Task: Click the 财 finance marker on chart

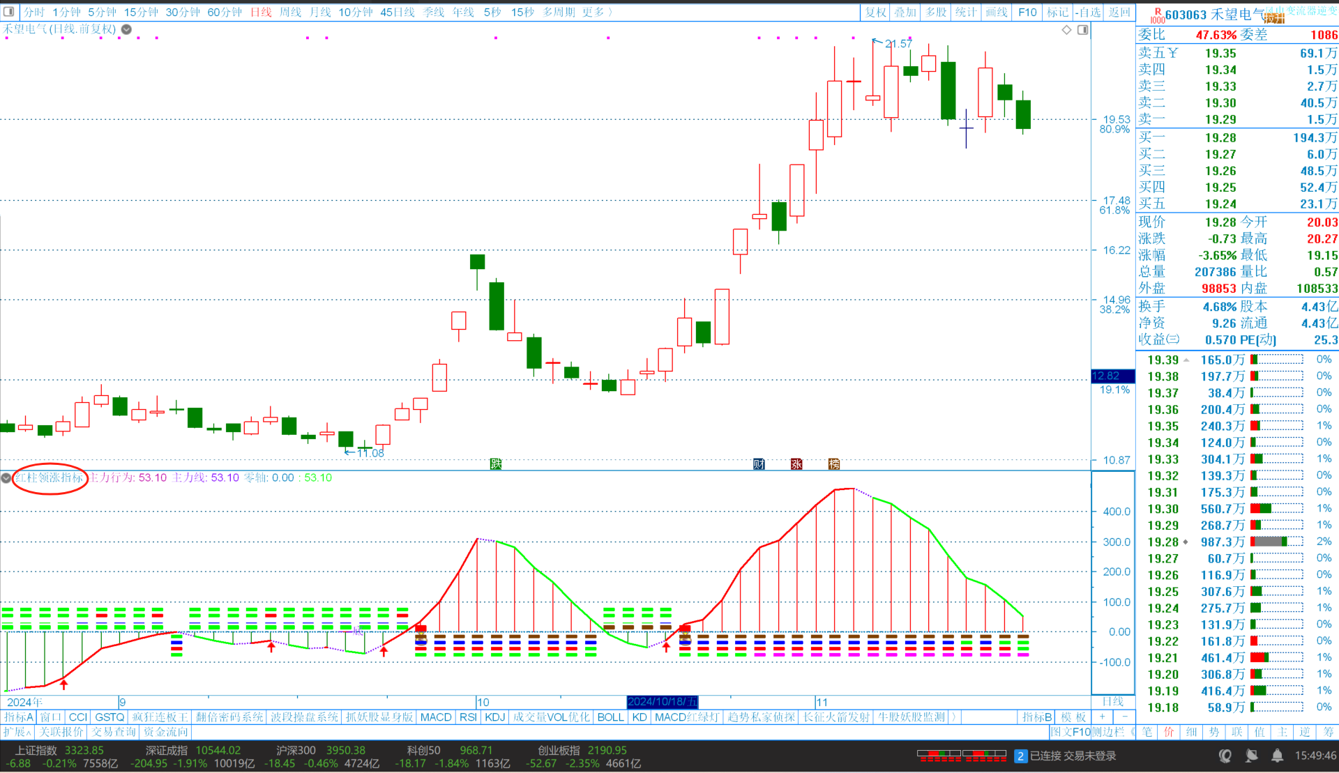Action: (x=759, y=464)
